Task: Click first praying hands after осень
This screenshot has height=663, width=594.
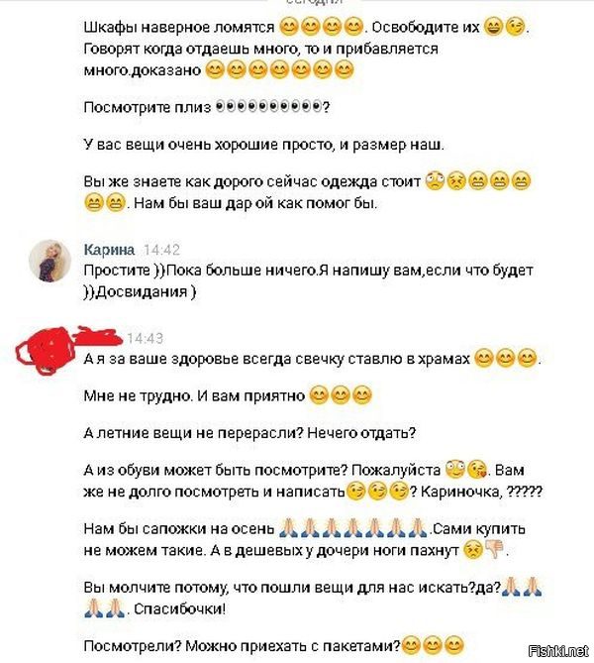Action: pyautogui.click(x=289, y=528)
